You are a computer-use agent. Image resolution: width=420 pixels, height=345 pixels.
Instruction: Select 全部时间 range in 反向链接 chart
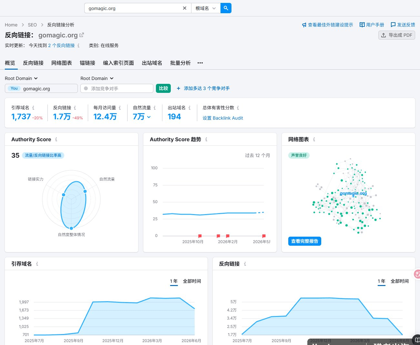400,281
